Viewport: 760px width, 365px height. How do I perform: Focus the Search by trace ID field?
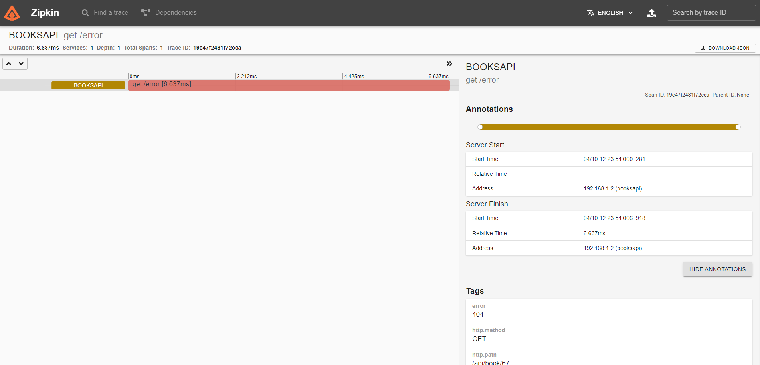(711, 13)
